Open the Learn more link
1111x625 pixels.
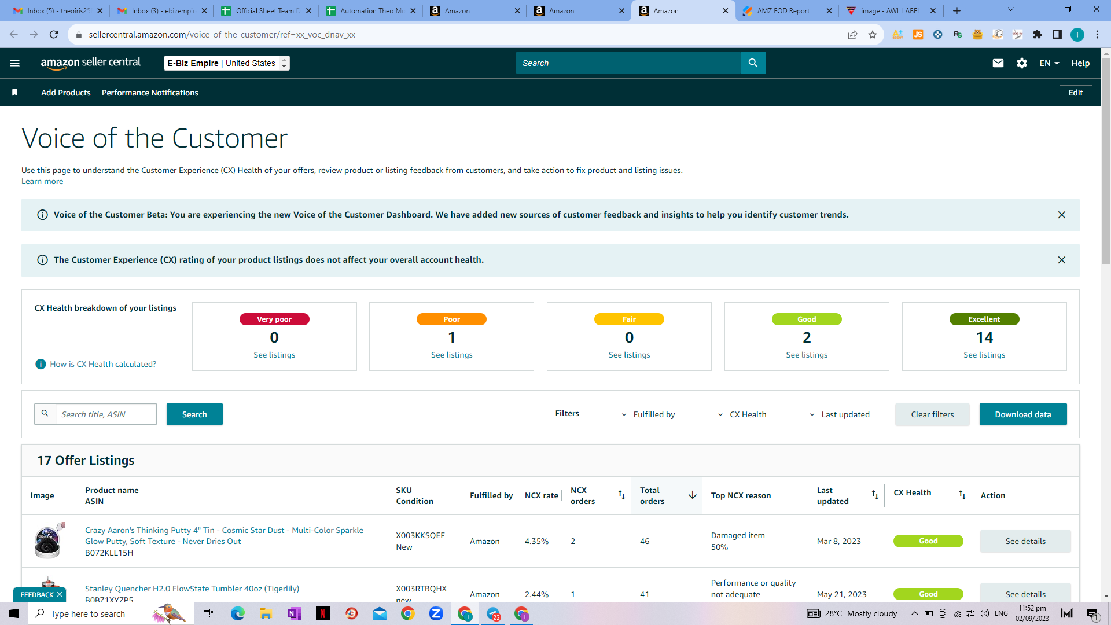pos(42,181)
